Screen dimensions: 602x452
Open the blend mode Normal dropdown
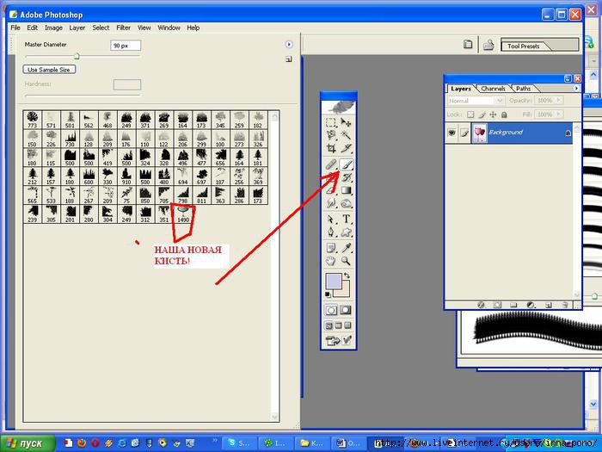point(476,101)
